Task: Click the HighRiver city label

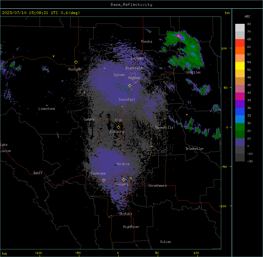Action: 131,227
